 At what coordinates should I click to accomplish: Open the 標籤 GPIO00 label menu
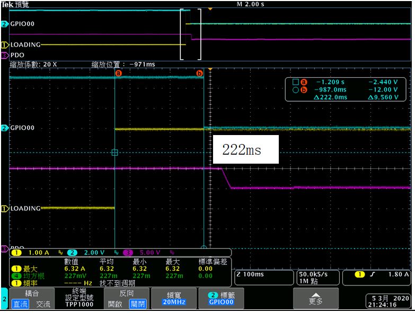tap(221, 299)
